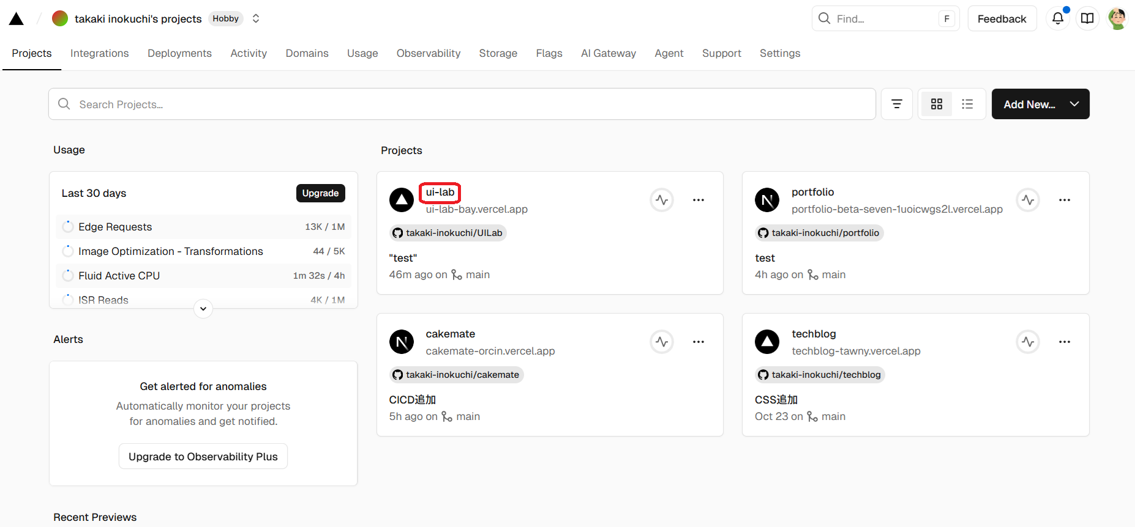Open the user profile avatar
Screen dimensions: 1135x527
(x=1117, y=19)
